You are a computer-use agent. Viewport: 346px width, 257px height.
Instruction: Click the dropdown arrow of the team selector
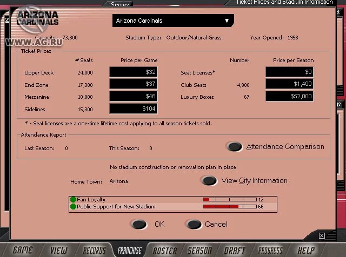[227, 21]
